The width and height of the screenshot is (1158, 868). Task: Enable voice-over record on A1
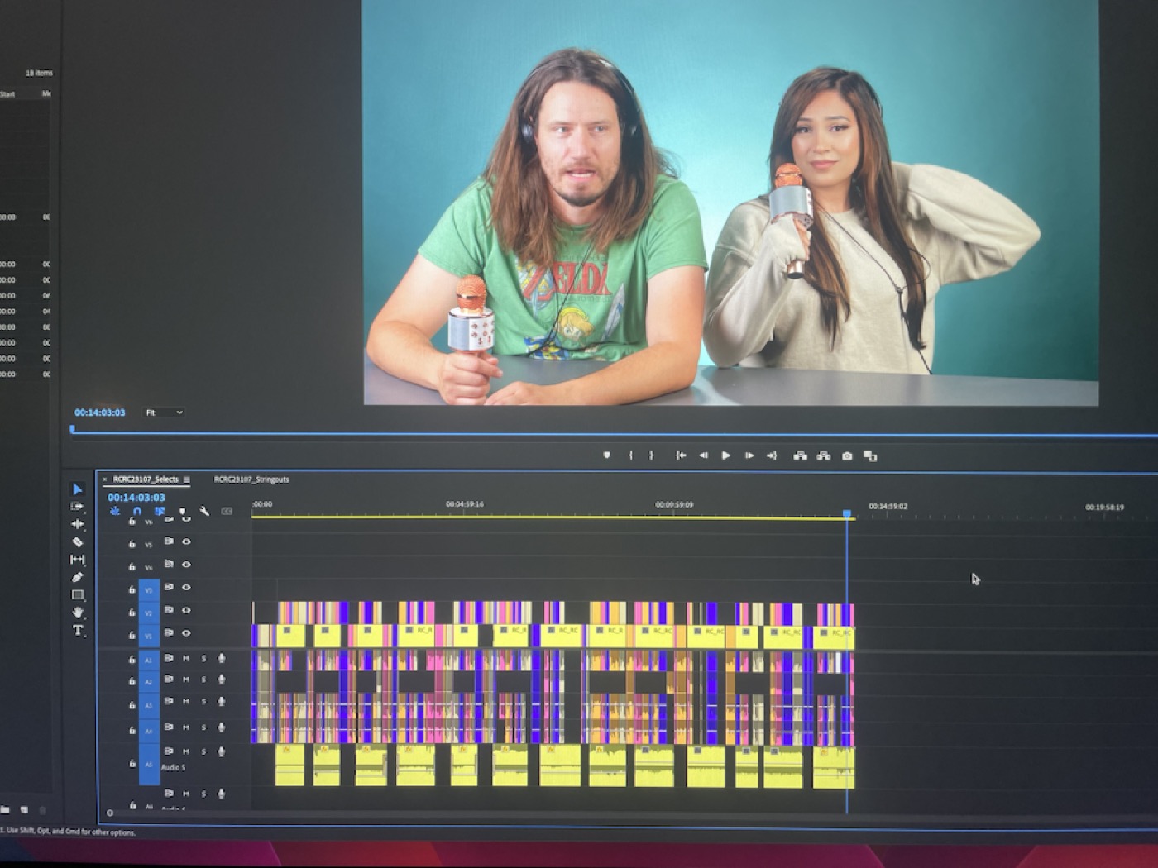pyautogui.click(x=221, y=659)
